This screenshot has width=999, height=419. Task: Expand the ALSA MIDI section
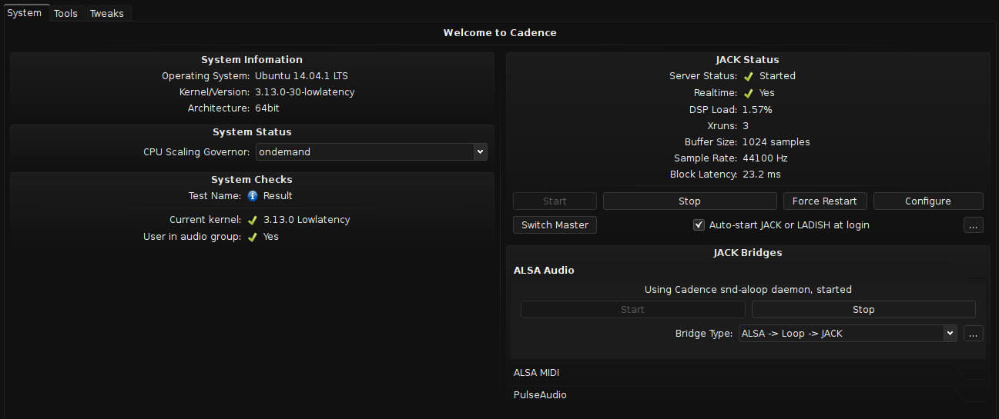[x=537, y=373]
